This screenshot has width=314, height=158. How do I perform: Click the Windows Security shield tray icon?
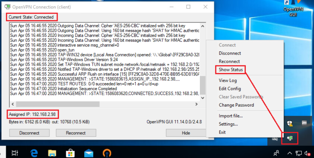[289, 123]
